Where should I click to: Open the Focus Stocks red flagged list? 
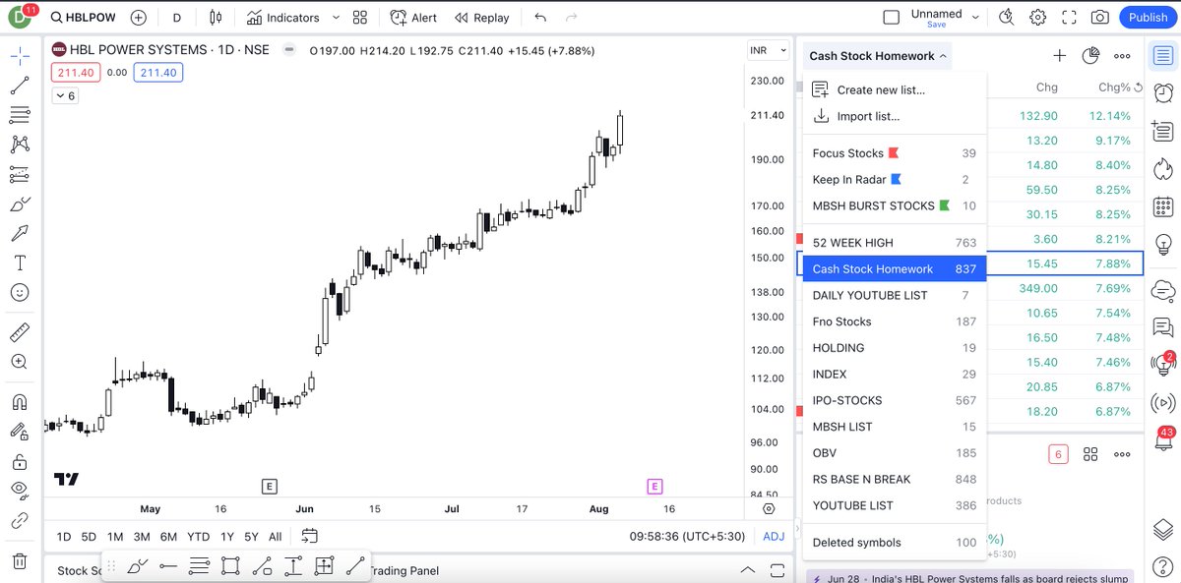895,153
